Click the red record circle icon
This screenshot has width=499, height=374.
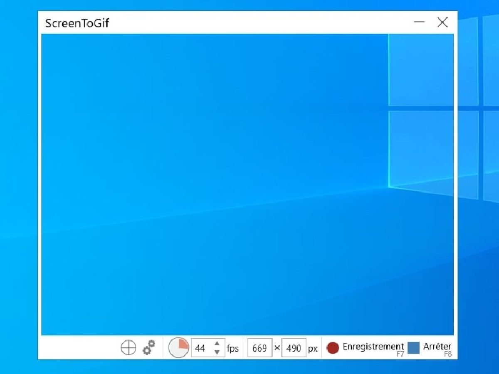point(333,348)
